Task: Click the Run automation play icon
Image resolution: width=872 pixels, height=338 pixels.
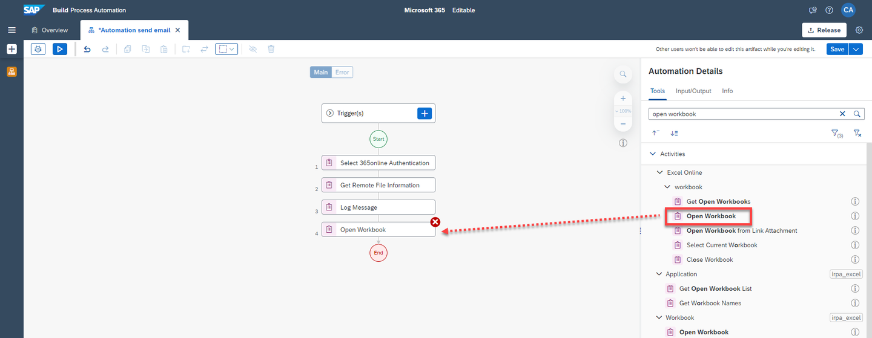Action: 60,49
